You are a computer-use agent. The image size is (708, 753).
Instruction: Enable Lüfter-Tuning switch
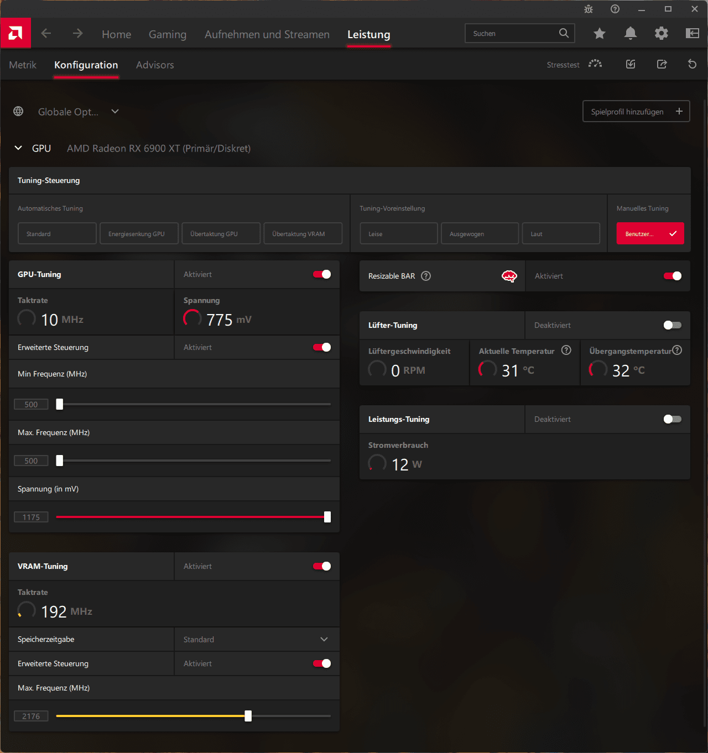[x=673, y=325]
